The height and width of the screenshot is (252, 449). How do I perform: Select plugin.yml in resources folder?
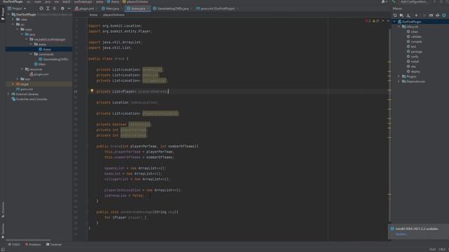[39, 74]
